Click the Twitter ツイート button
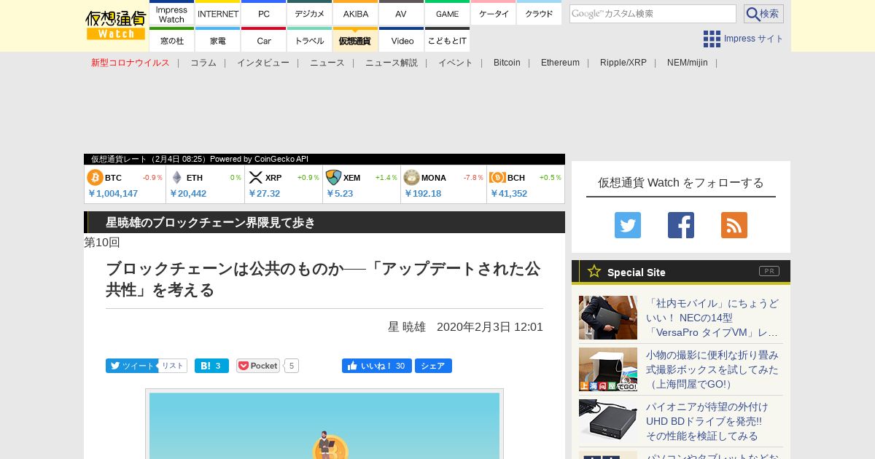Image resolution: width=875 pixels, height=459 pixels. tap(131, 366)
